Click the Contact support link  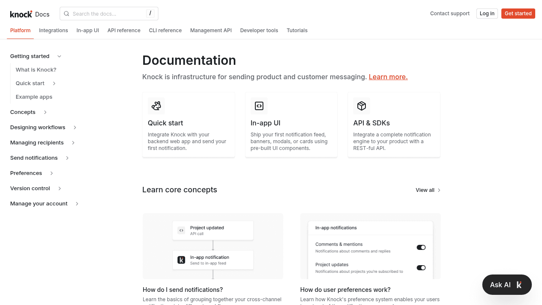(450, 14)
